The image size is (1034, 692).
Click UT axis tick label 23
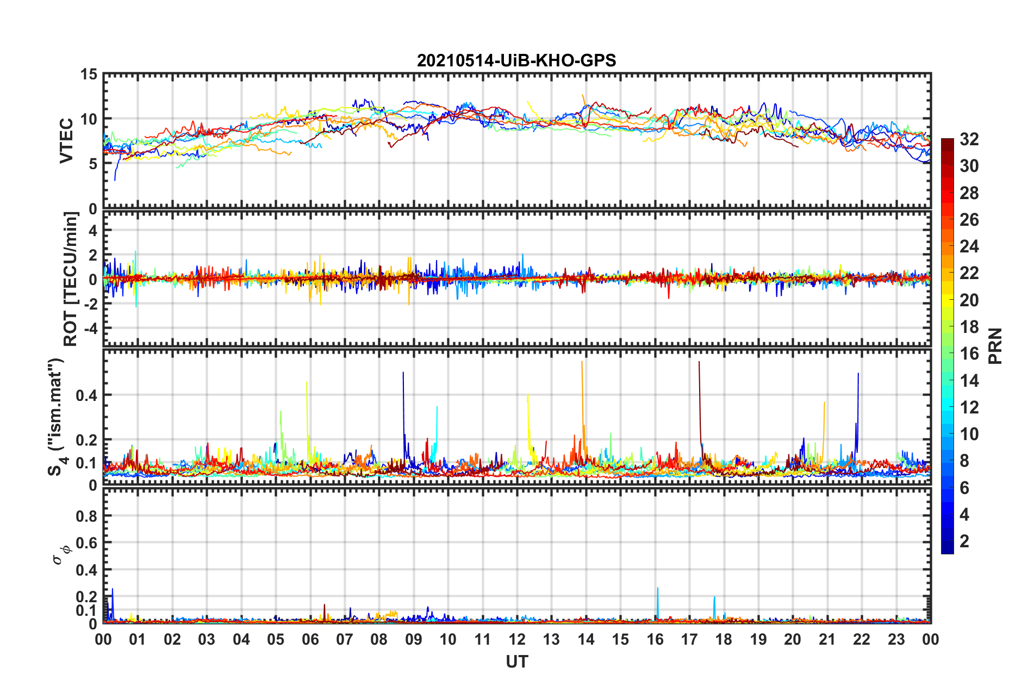896,639
